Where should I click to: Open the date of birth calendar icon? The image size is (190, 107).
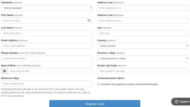tap(4, 71)
